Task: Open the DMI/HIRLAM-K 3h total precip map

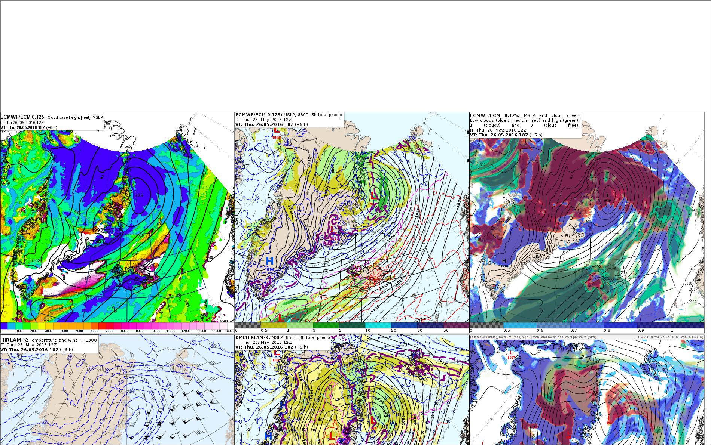Action: (x=352, y=390)
